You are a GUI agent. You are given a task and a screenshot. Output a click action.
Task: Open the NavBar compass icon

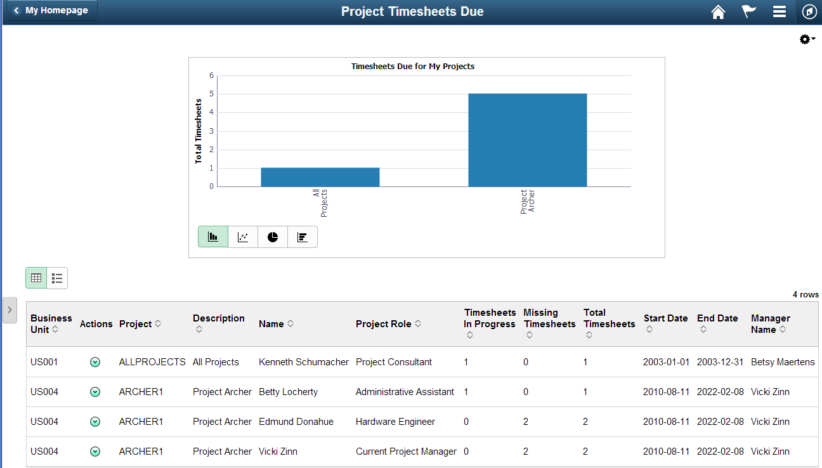[x=809, y=11]
